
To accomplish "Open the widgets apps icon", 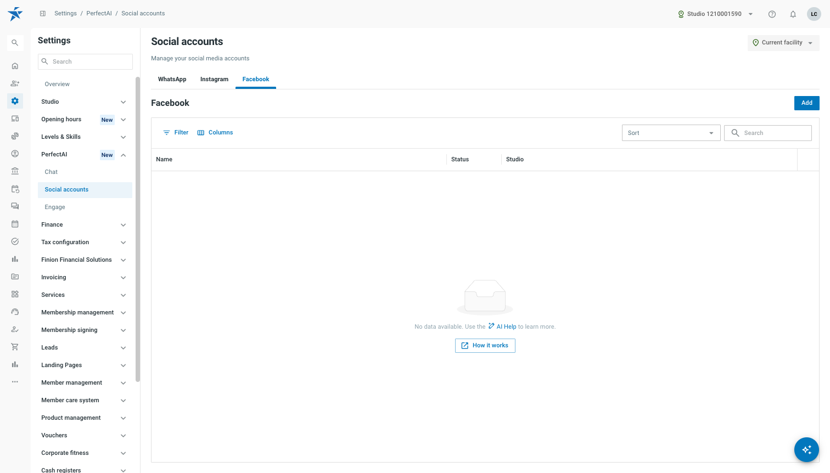I will 15,294.
